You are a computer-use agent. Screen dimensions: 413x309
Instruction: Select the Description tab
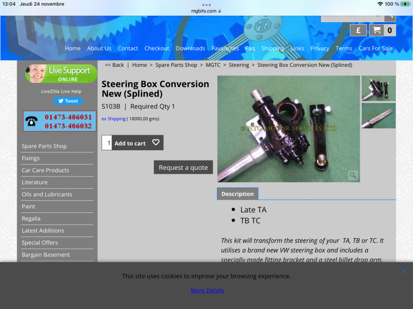coord(237,194)
